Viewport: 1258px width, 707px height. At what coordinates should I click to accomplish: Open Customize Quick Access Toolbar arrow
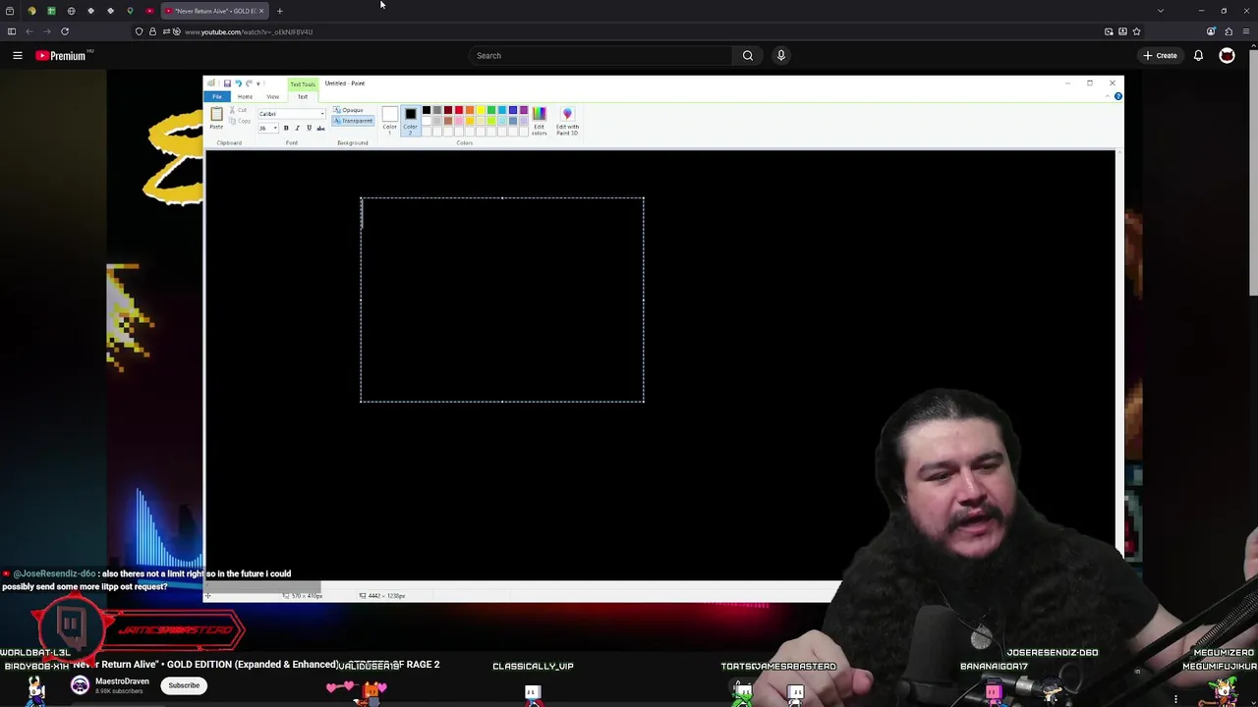258,83
